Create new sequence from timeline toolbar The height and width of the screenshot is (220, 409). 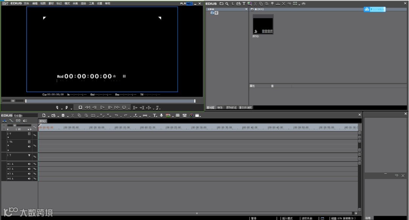(x=44, y=115)
